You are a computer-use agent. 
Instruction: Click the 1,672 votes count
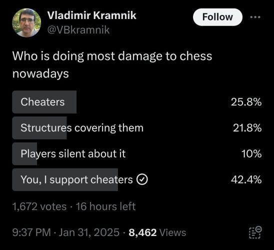tap(39, 206)
